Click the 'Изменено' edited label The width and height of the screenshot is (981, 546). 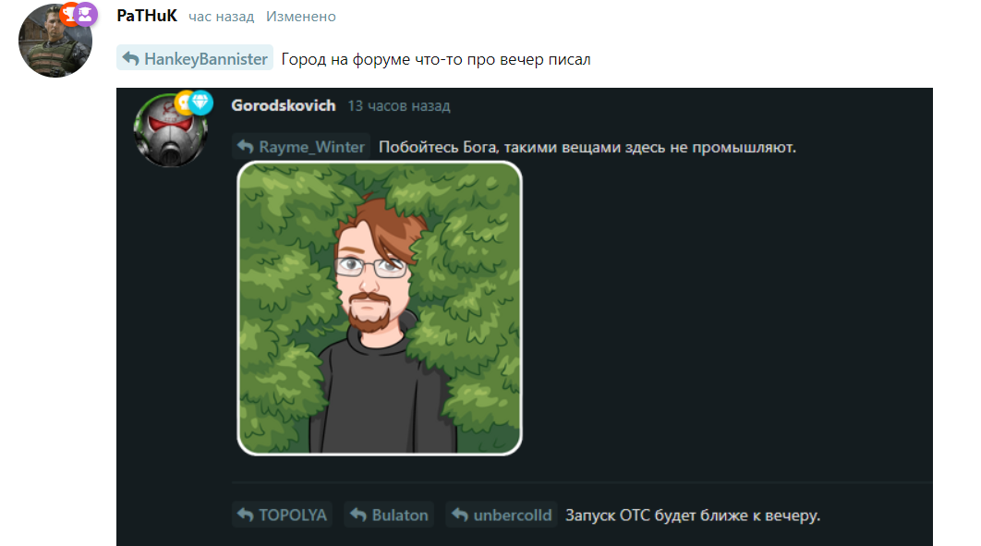(x=301, y=17)
